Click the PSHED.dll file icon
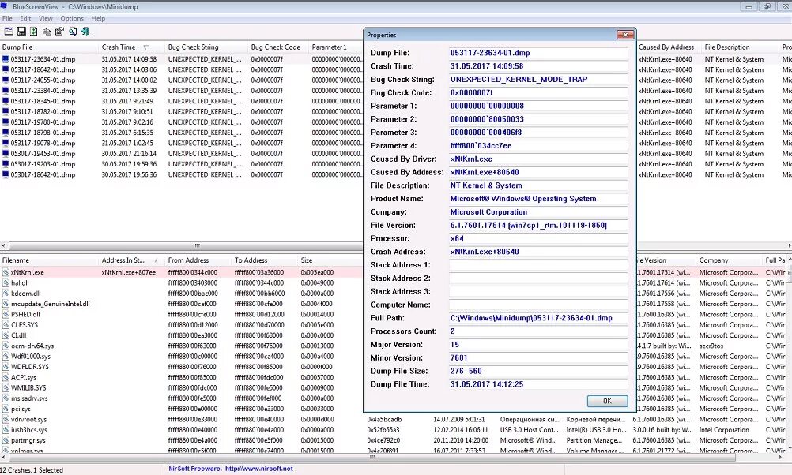The width and height of the screenshot is (792, 475). 6,314
